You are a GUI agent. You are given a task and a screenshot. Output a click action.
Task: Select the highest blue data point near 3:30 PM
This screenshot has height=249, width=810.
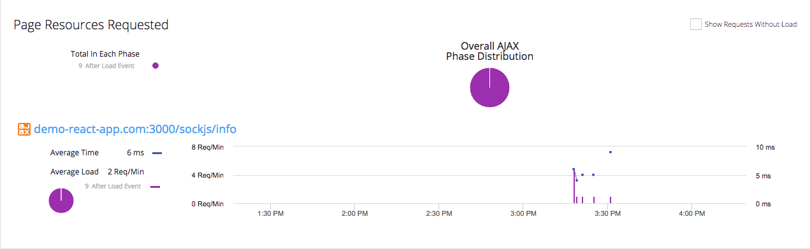point(610,152)
